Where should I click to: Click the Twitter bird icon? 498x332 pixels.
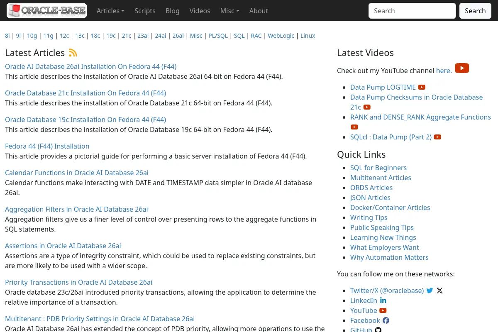[x=430, y=290]
